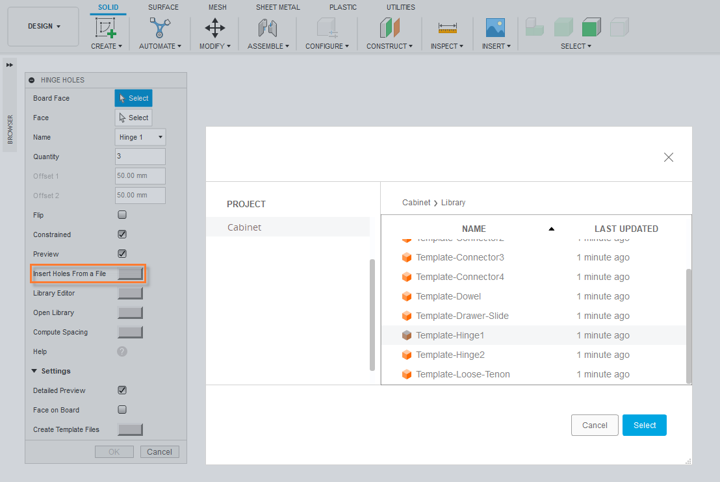Collapse the Settings section

(34, 371)
